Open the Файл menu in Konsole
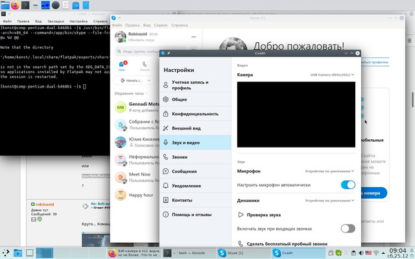The image size is (415, 259). (7, 21)
